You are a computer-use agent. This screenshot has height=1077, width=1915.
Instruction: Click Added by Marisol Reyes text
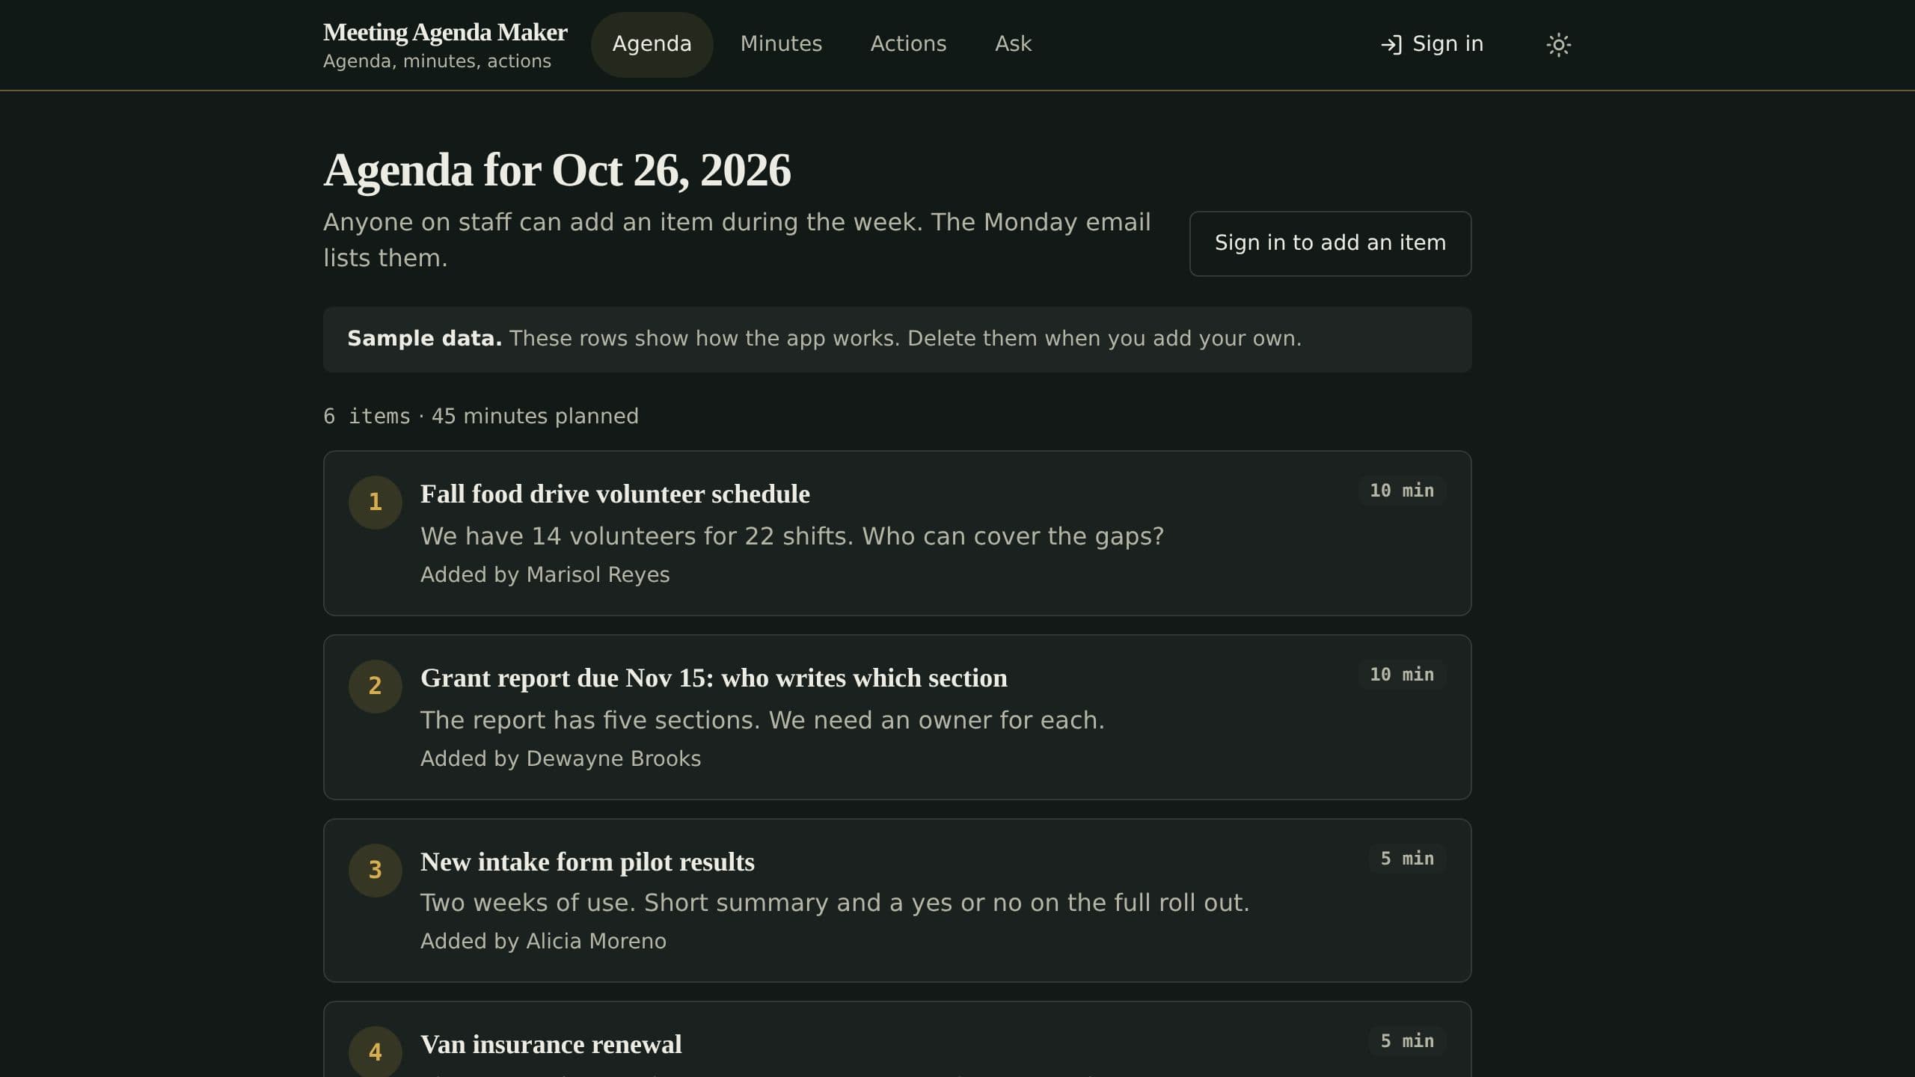(x=545, y=574)
